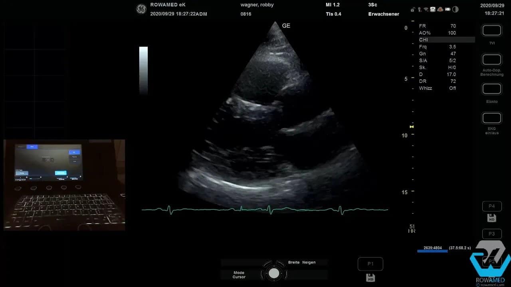
Task: Toggle the Elasto mode button
Action: [492, 89]
